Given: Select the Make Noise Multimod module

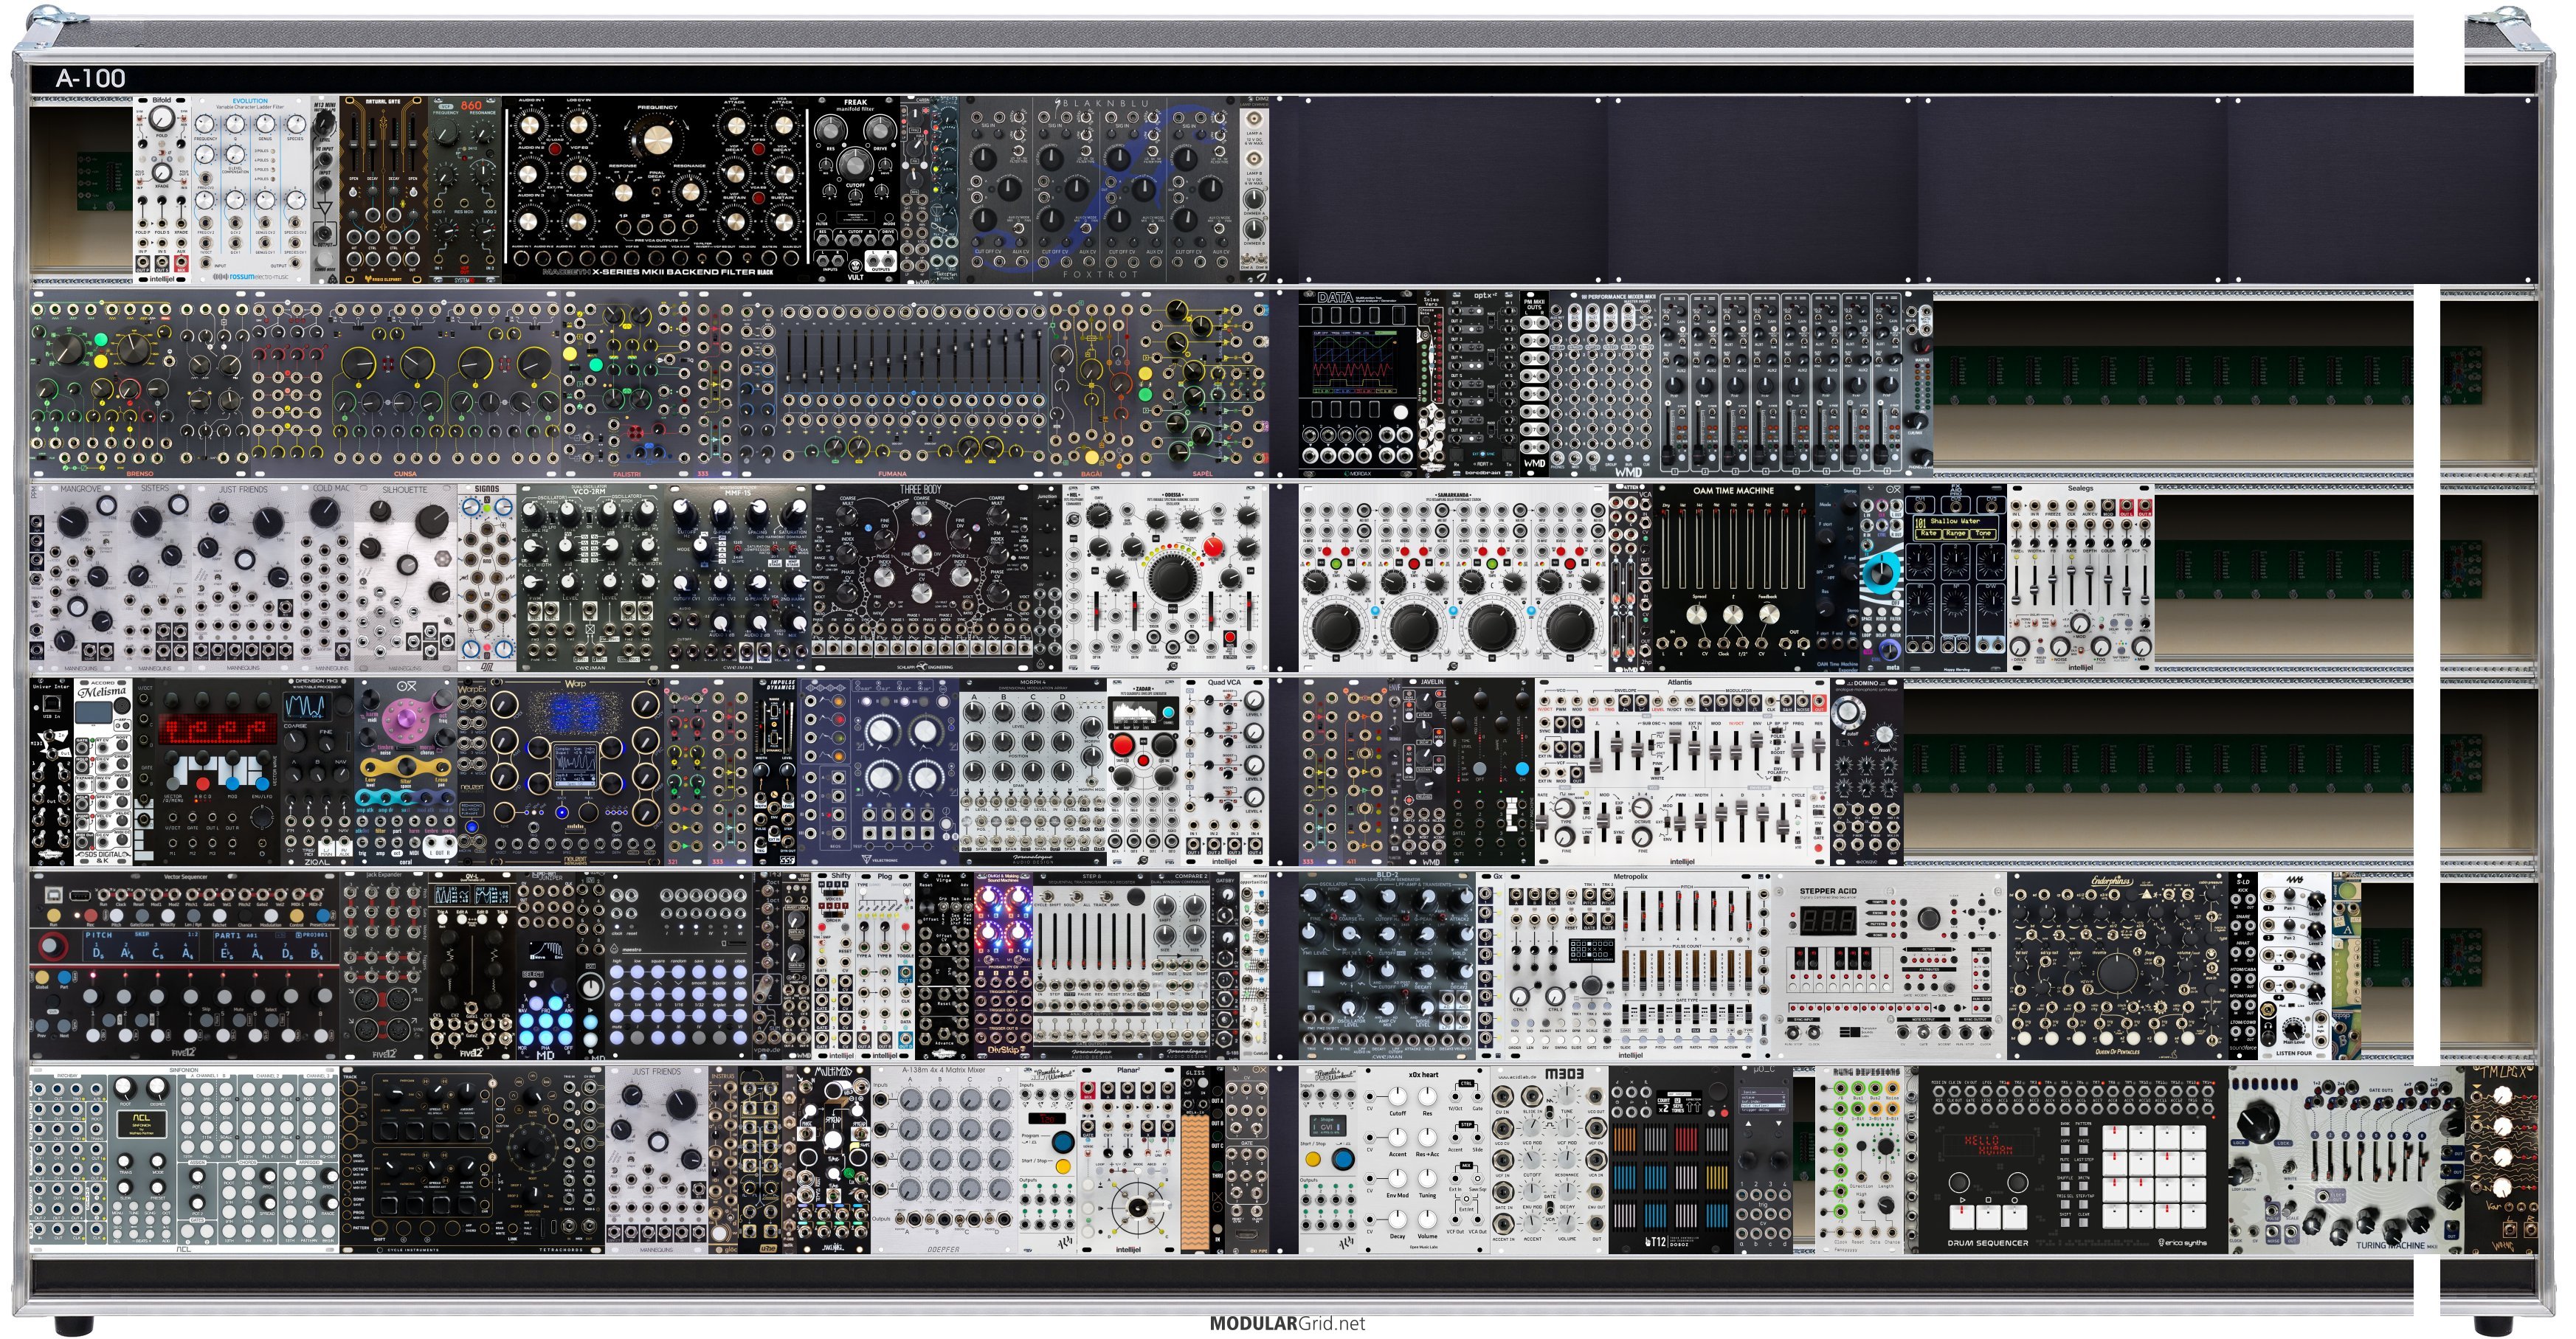Looking at the screenshot, I should pos(834,1160).
